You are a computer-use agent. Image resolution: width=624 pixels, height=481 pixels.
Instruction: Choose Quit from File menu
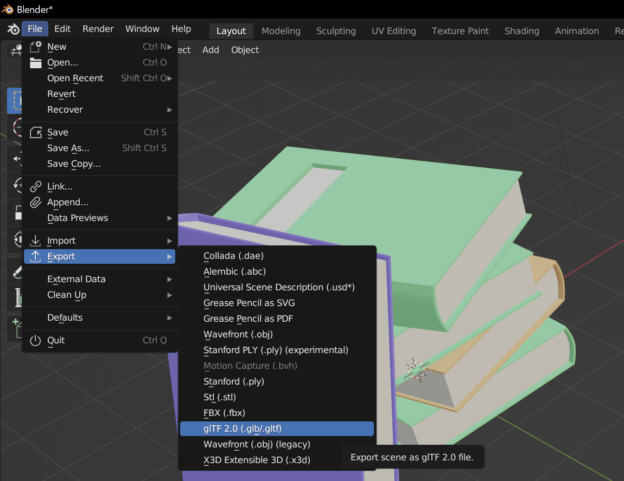pos(99,340)
